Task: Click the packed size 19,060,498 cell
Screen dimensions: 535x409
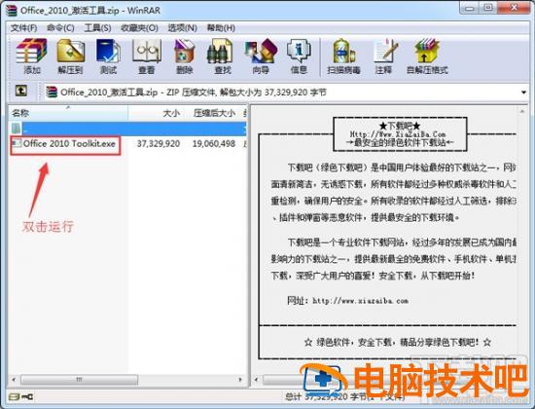Action: tap(214, 144)
